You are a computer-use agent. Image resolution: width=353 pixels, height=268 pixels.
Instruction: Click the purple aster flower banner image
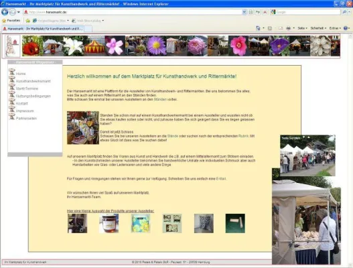(156, 46)
